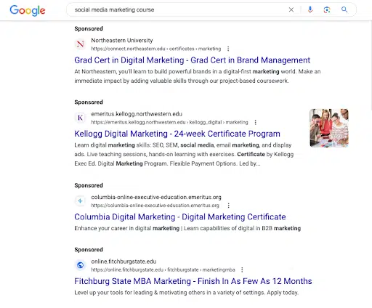
Task: Click the Kellogg K favicon
Action: click(x=80, y=118)
